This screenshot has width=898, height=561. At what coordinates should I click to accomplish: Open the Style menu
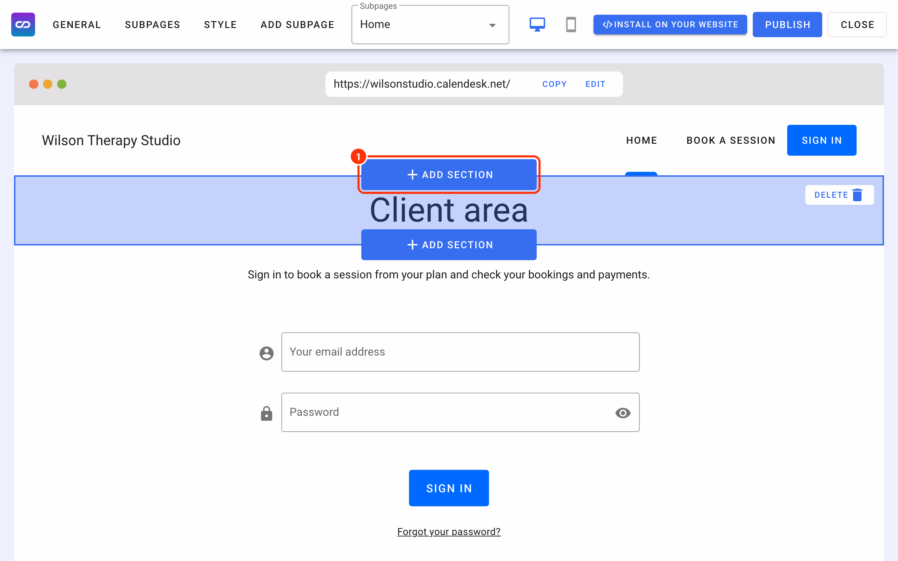(220, 25)
